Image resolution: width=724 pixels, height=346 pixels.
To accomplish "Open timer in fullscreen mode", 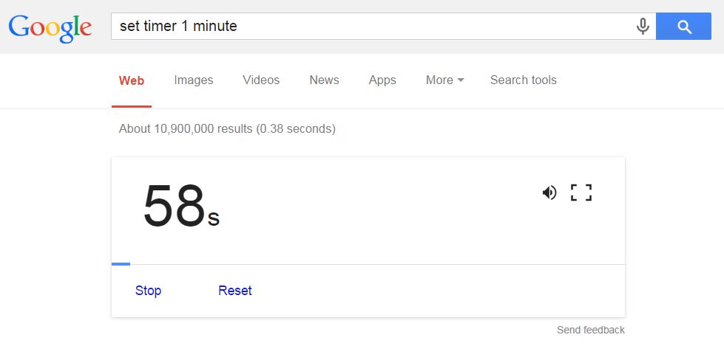I will click(581, 193).
